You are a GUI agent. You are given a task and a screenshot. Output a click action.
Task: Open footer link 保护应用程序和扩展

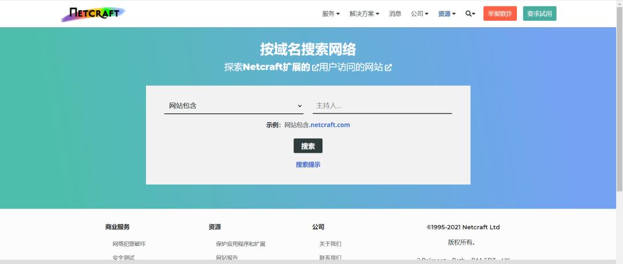(x=241, y=244)
